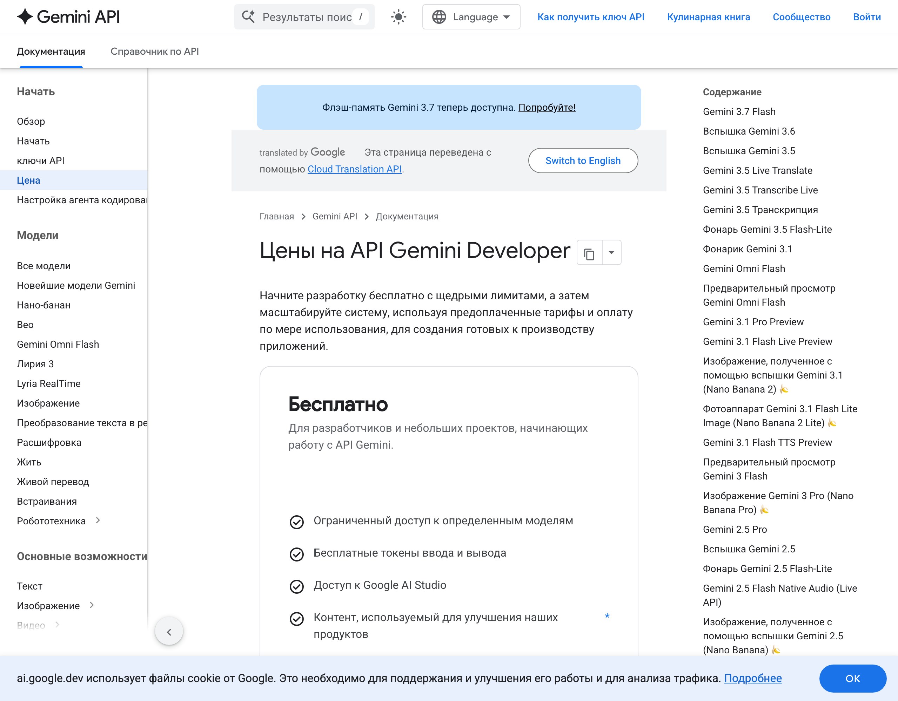
Task: Jump to Gemini 3.7 Flash in contents
Action: pos(739,112)
